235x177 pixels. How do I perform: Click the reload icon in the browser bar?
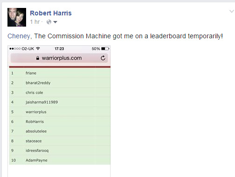[x=103, y=58]
